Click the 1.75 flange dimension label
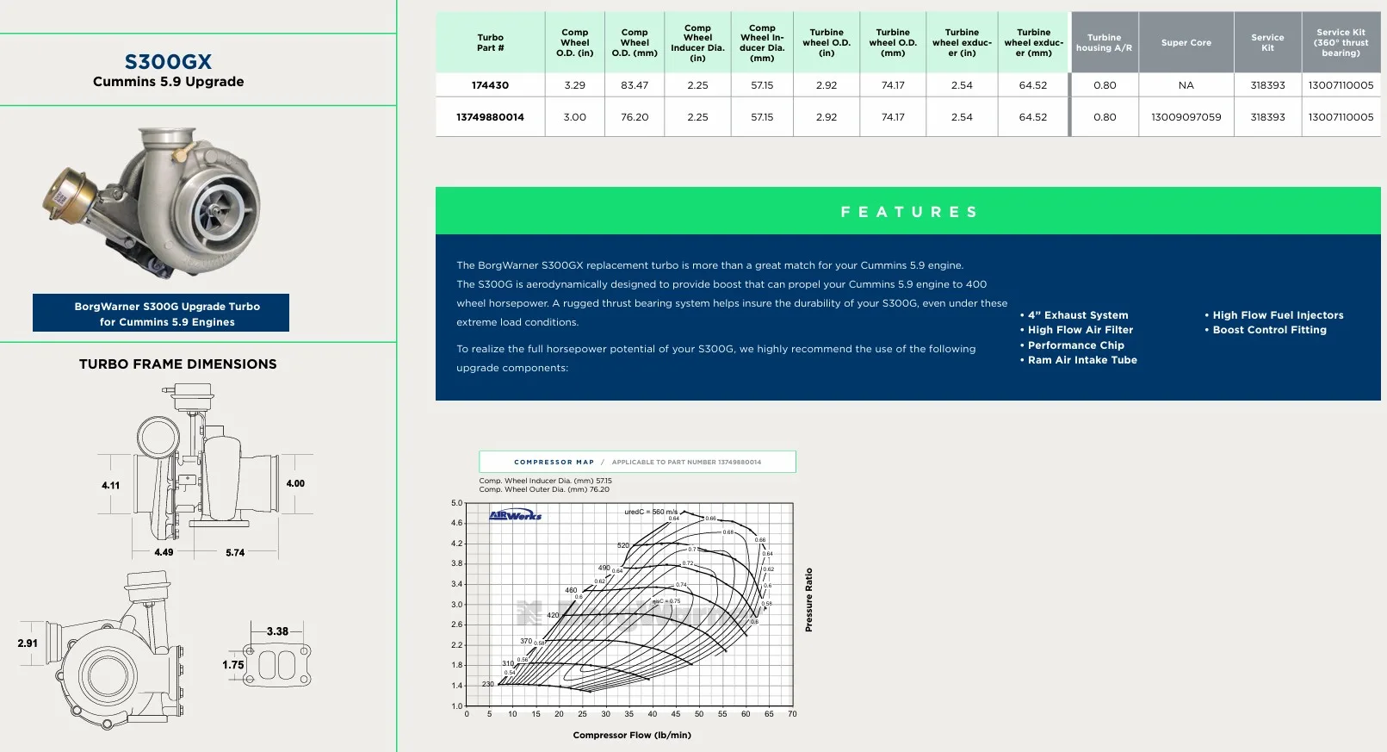 coord(233,665)
